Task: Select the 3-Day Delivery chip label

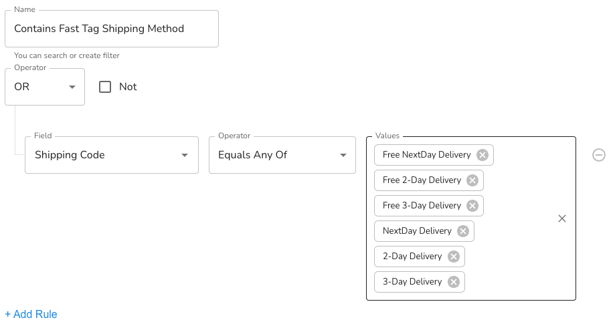Action: (412, 281)
